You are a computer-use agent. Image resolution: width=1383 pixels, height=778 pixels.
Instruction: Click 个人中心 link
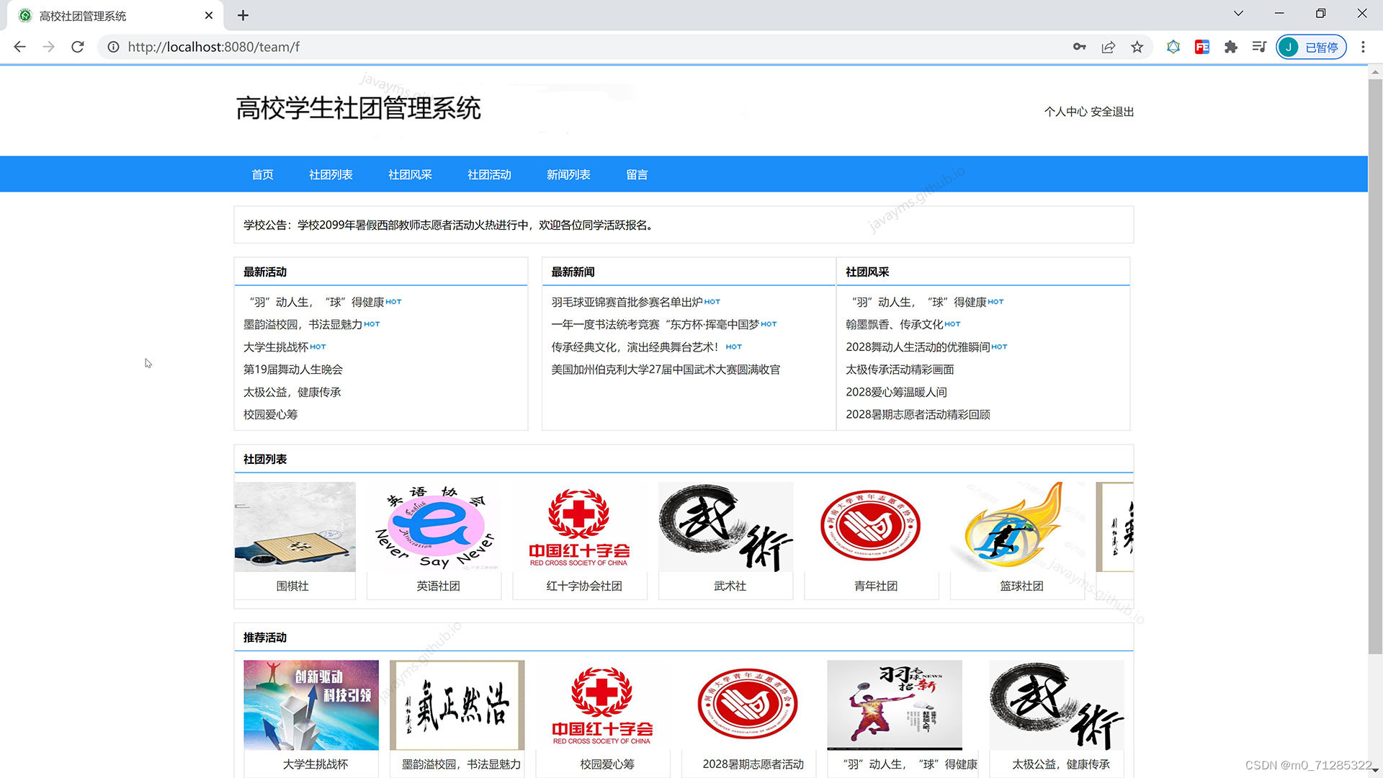[x=1065, y=112]
